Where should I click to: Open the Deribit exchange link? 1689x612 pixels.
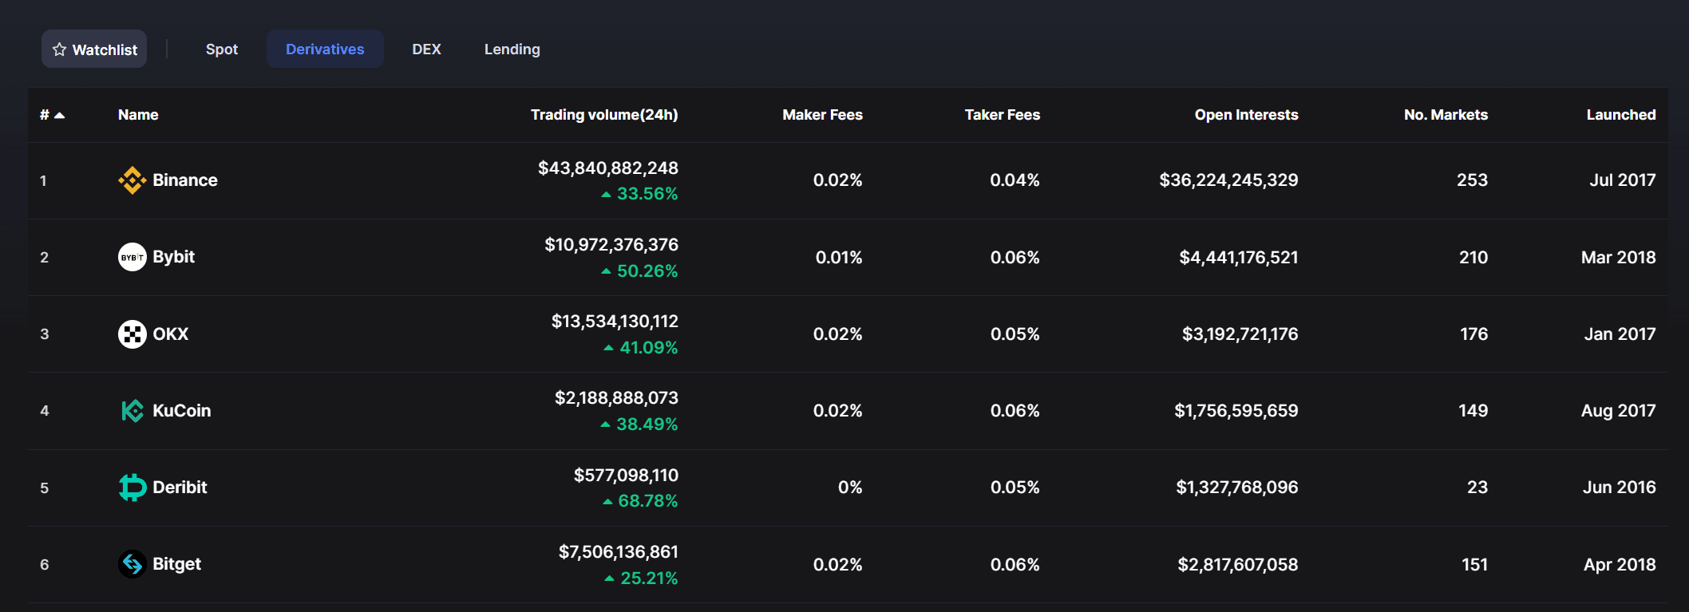(x=180, y=488)
